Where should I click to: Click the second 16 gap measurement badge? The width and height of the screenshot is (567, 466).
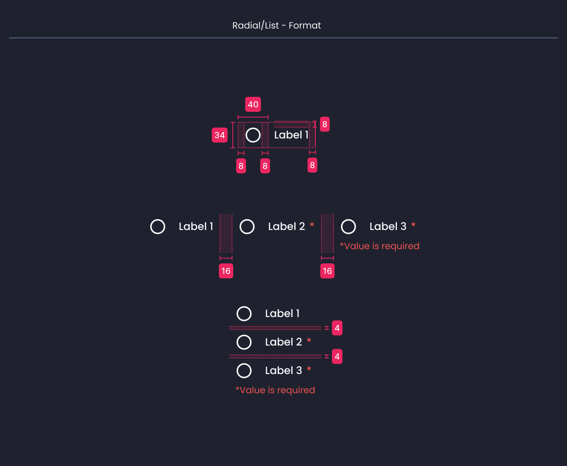tap(327, 271)
